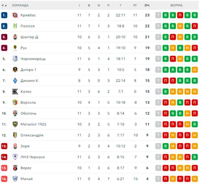199x184 pixels.
Task: Open the Металіст 1925 team page
Action: pyautogui.click(x=33, y=124)
